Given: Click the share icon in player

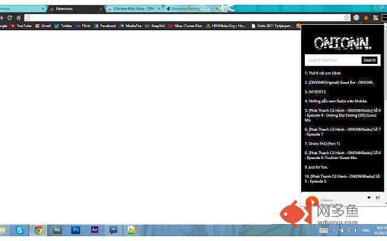Looking at the screenshot, I should pos(378,198).
